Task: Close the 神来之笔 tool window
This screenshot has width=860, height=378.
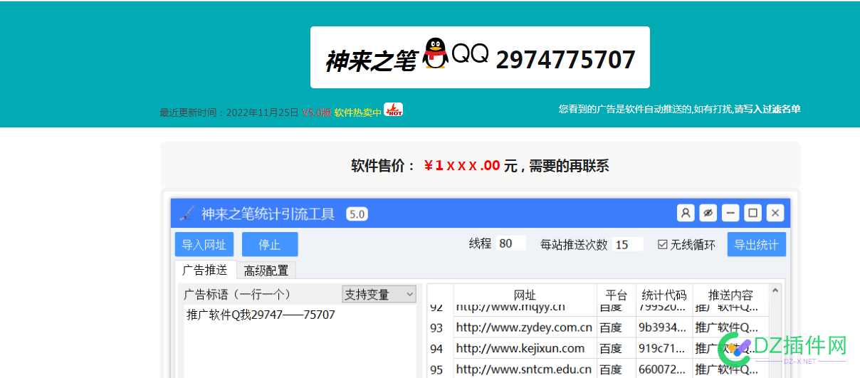Action: tap(775, 213)
